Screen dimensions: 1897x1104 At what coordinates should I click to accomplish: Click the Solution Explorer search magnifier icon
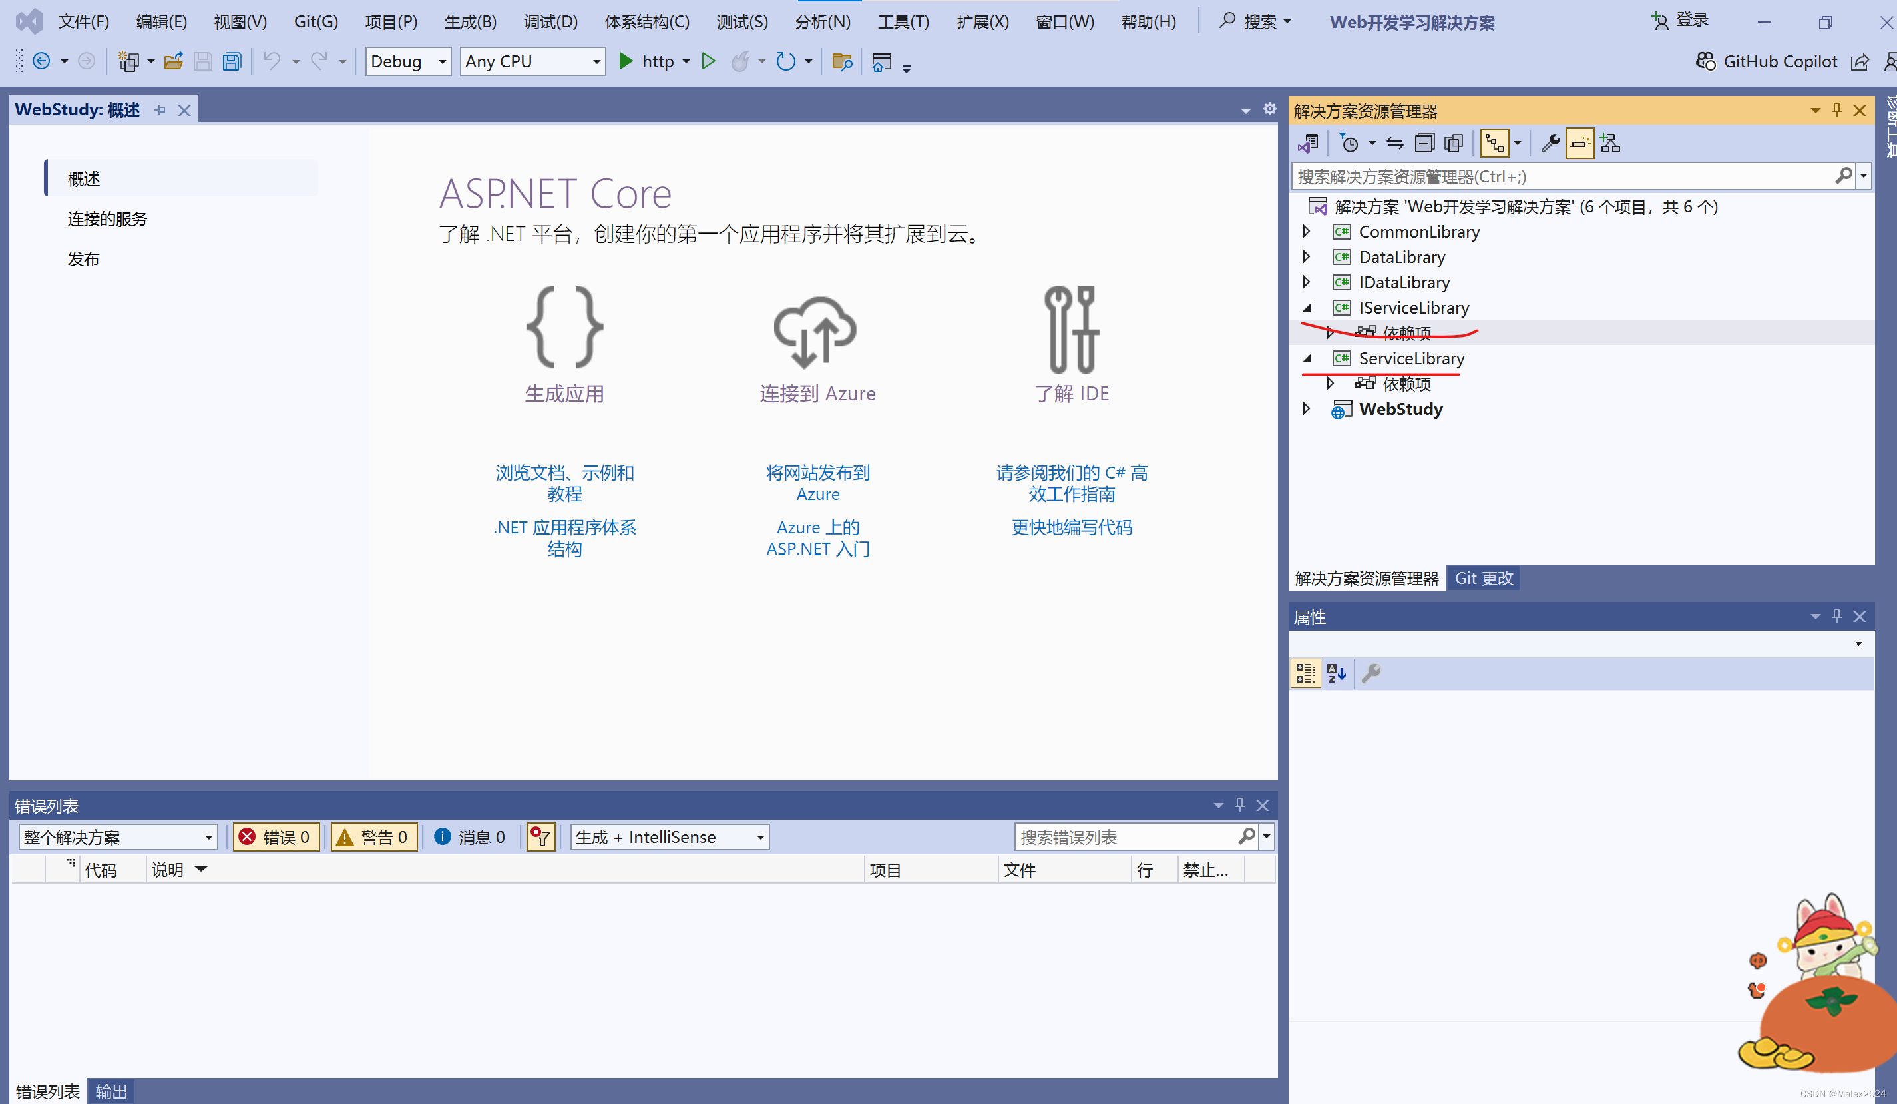coord(1844,176)
